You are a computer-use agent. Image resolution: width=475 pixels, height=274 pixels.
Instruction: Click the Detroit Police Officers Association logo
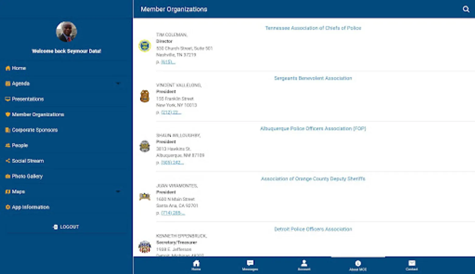coord(145,247)
